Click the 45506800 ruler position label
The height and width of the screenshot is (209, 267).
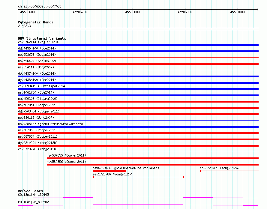coord(132,12)
